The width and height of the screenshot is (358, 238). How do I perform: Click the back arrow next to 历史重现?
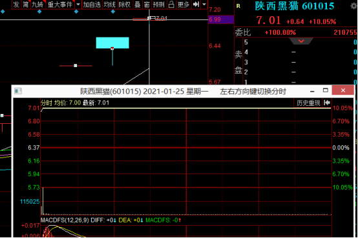click(x=327, y=103)
